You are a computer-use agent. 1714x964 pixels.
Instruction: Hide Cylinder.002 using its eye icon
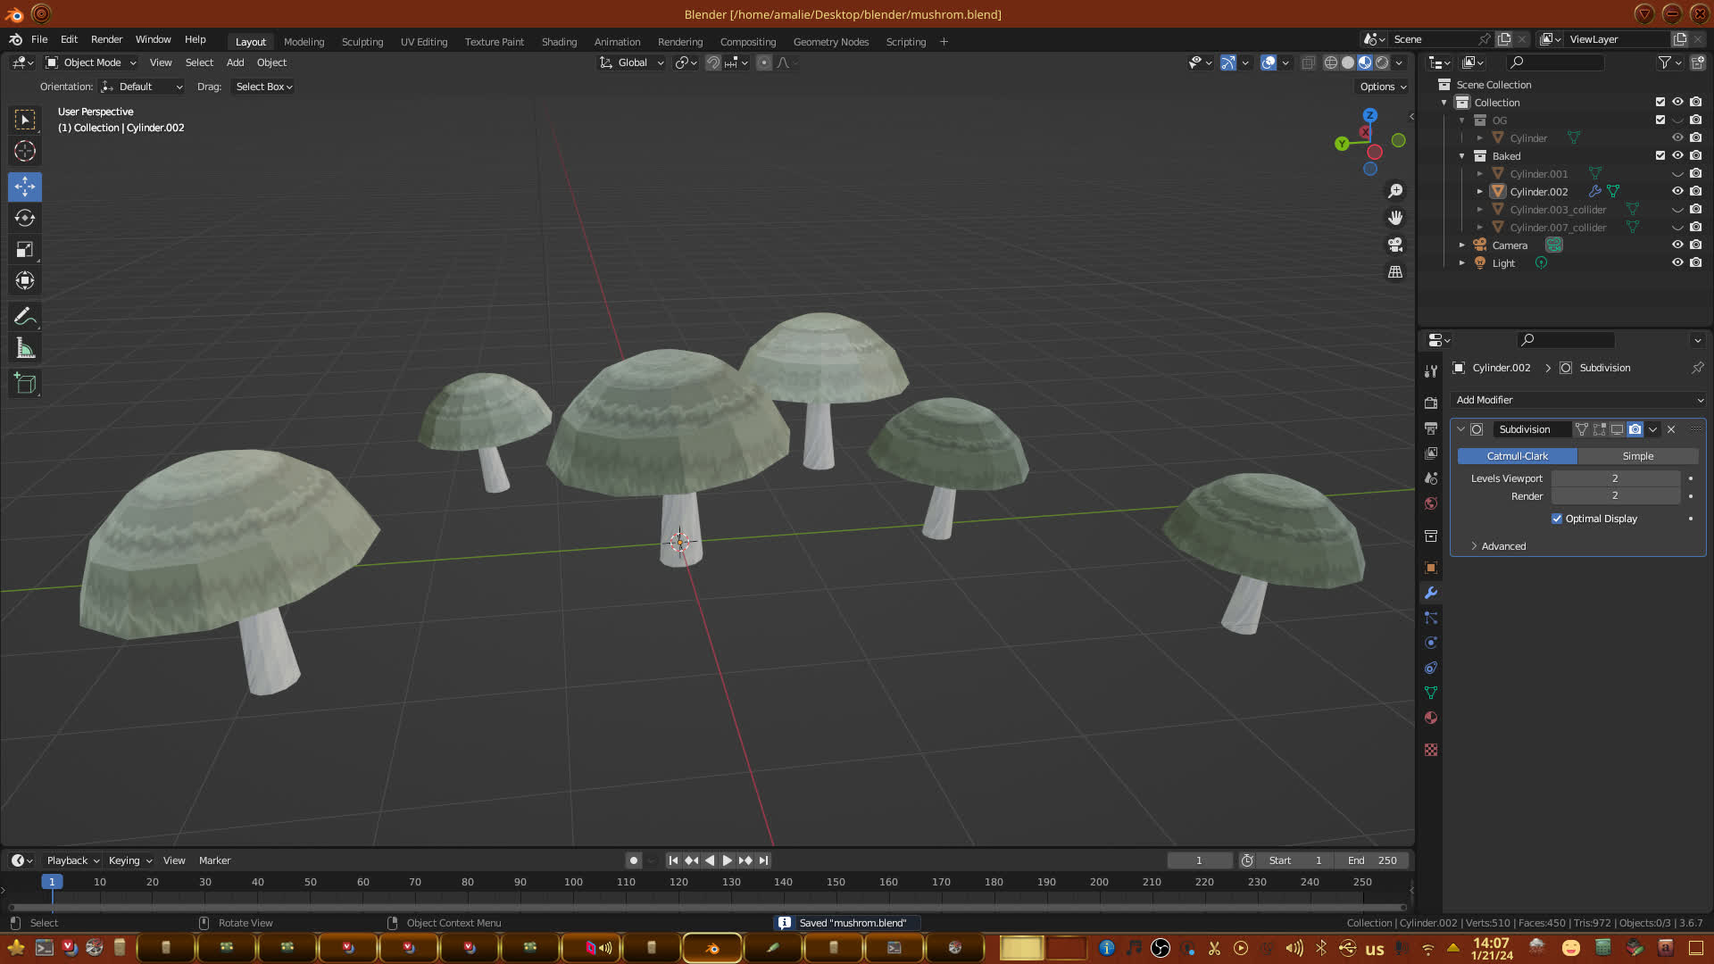(1677, 191)
